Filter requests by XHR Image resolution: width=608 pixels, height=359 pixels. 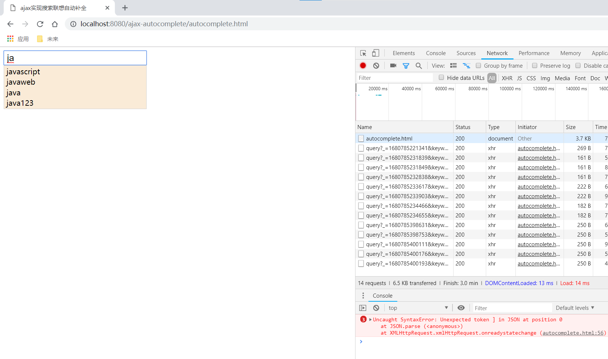pyautogui.click(x=507, y=78)
